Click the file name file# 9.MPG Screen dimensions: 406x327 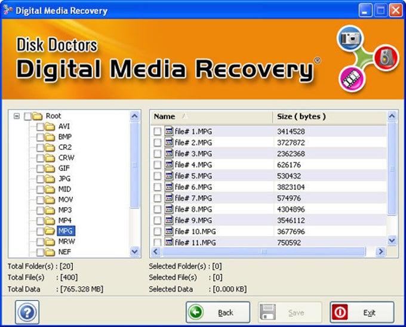193,220
